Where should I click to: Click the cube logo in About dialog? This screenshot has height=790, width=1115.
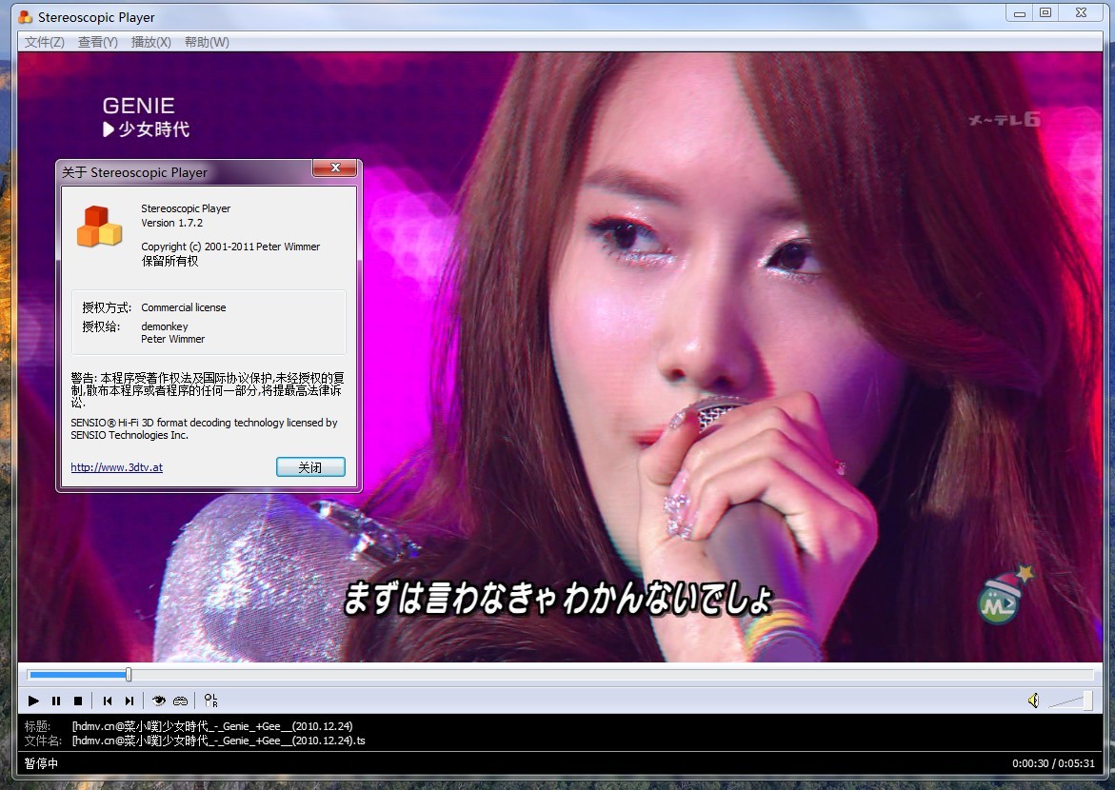point(99,227)
